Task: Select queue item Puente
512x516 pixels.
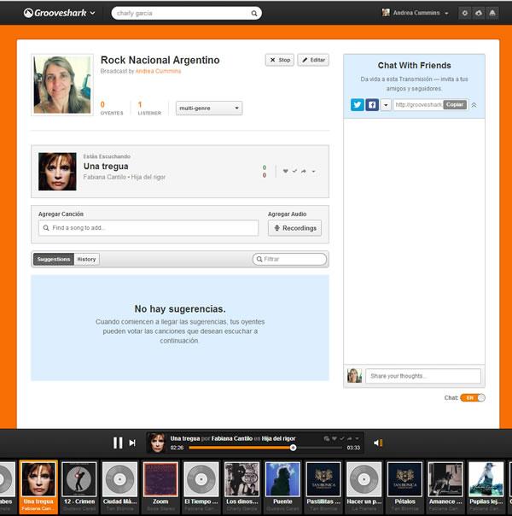Action: click(282, 486)
